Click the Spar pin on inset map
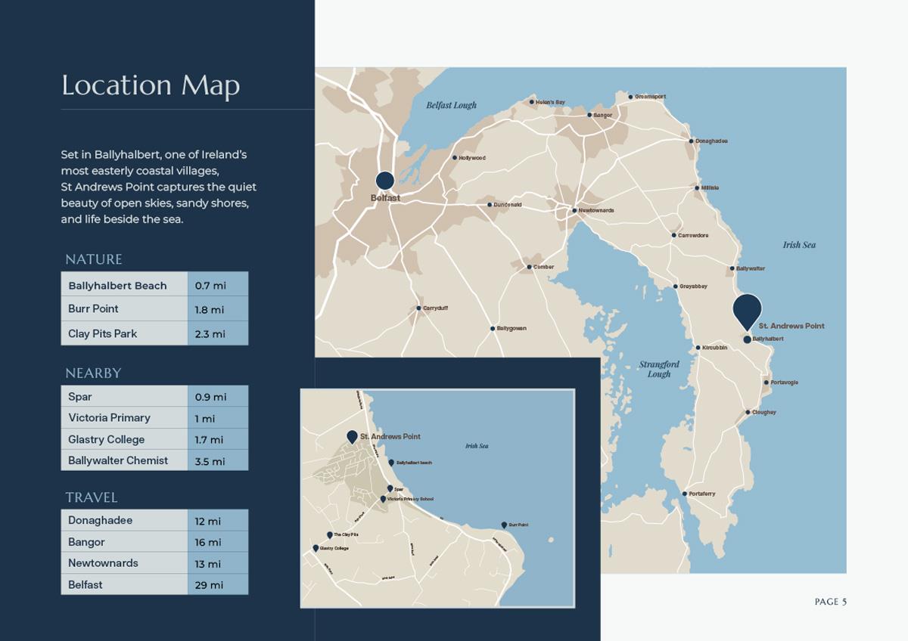 pyautogui.click(x=390, y=489)
